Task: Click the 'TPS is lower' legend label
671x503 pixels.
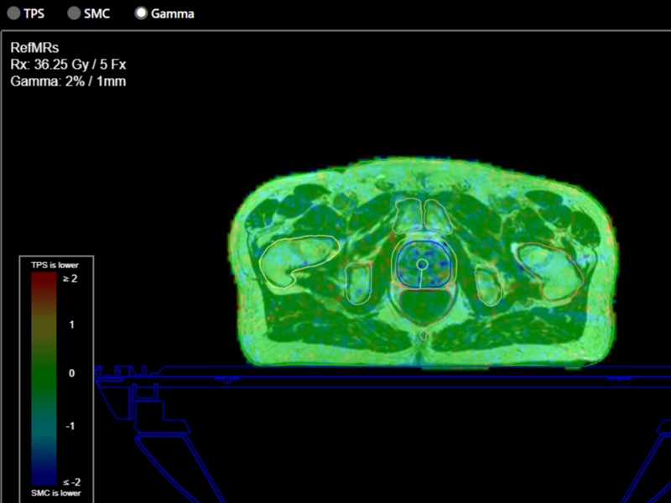Action: 55,265
